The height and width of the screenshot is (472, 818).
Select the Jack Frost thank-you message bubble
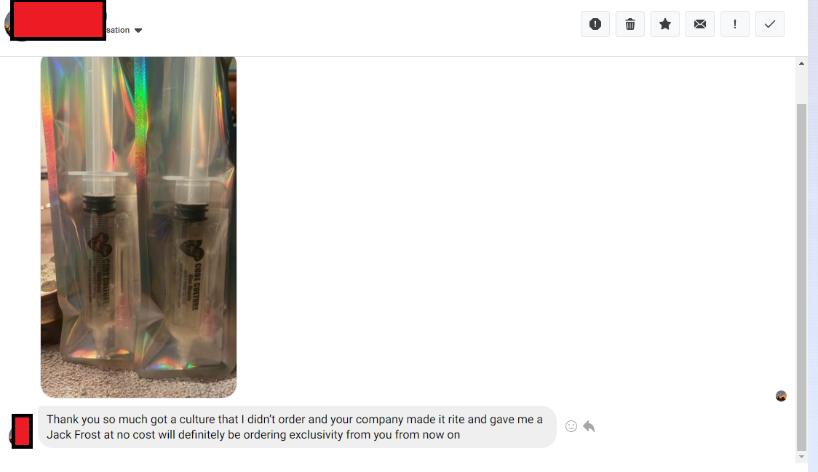tap(298, 427)
